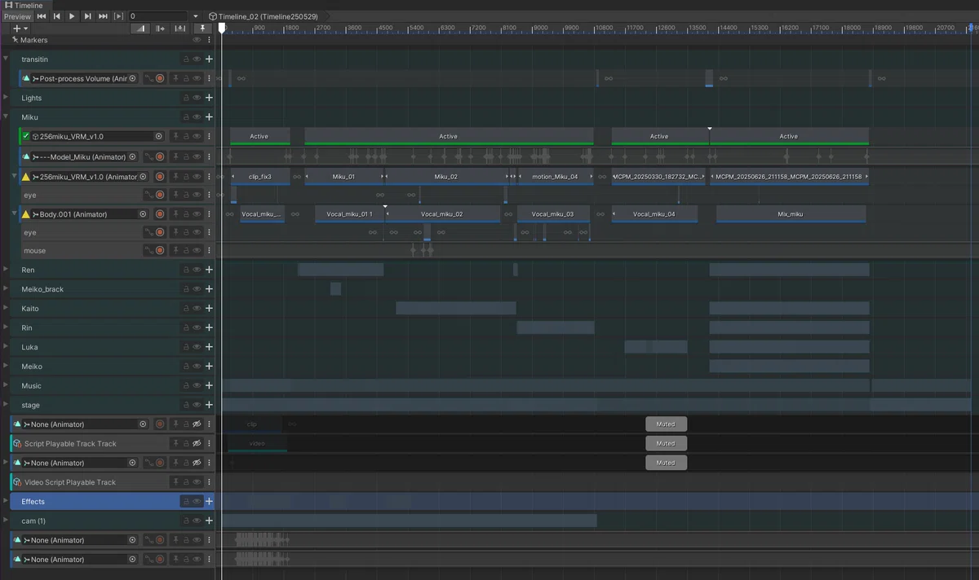Viewport: 979px width, 580px height.
Task: Open the timeline selector dropdown arrow
Action: [196, 16]
